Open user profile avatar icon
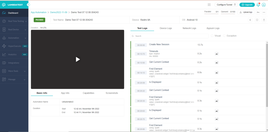268x132 pixels. (x=264, y=5)
